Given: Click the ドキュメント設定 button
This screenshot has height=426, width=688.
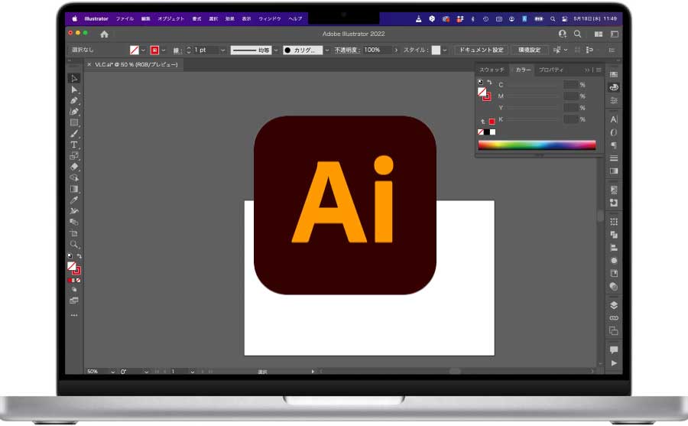Looking at the screenshot, I should click(480, 50).
